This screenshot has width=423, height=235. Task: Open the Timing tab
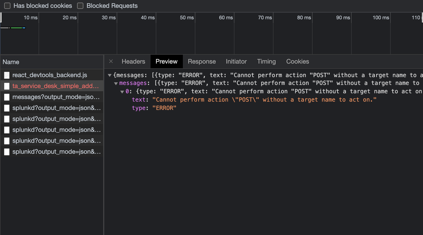tap(266, 61)
